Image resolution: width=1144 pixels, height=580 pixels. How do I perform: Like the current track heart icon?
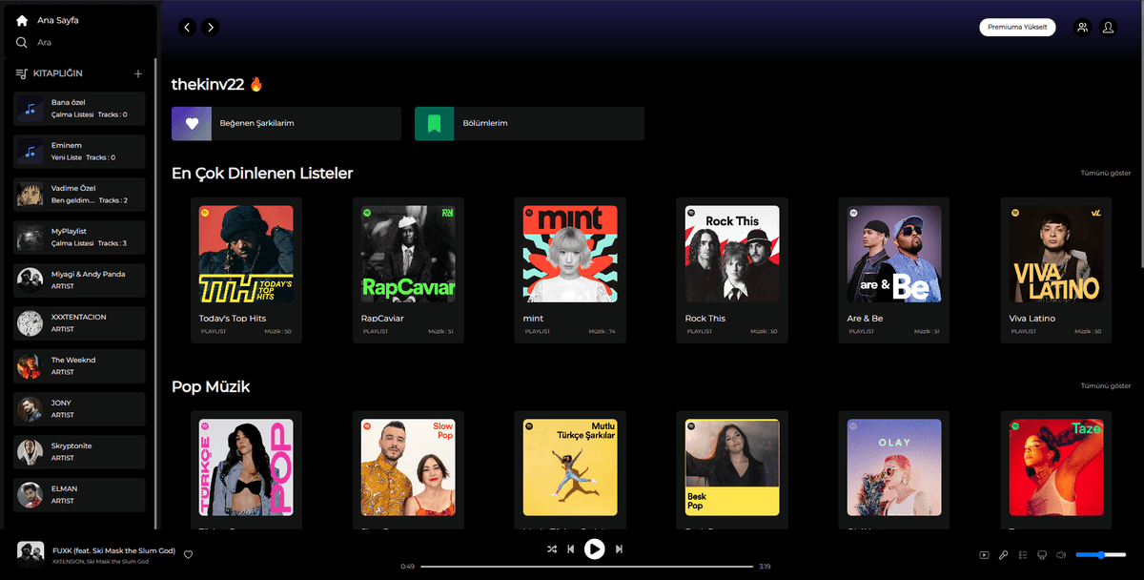(189, 554)
